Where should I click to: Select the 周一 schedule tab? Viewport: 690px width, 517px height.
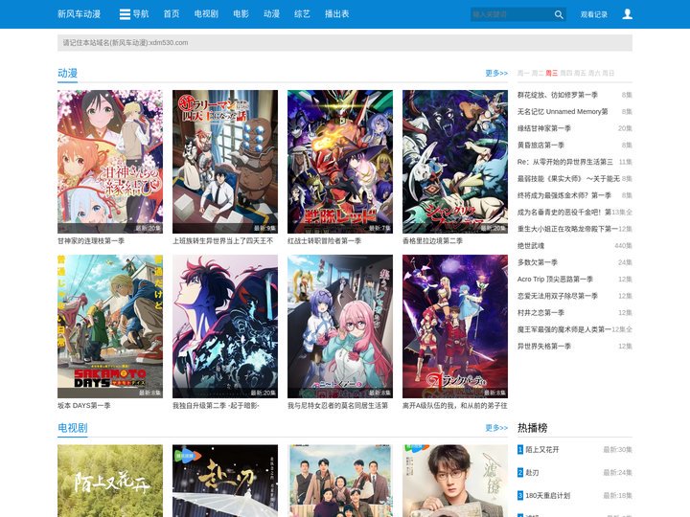(x=523, y=73)
